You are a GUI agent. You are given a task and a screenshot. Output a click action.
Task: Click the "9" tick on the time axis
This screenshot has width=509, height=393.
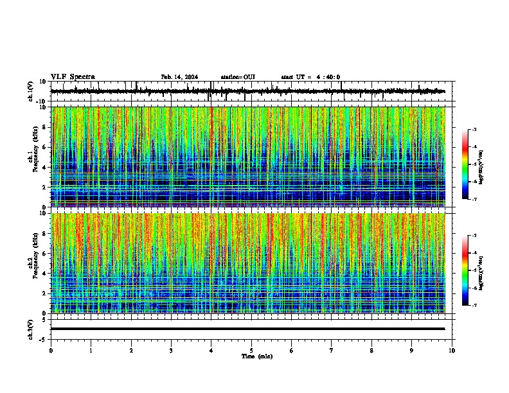pos(411,351)
